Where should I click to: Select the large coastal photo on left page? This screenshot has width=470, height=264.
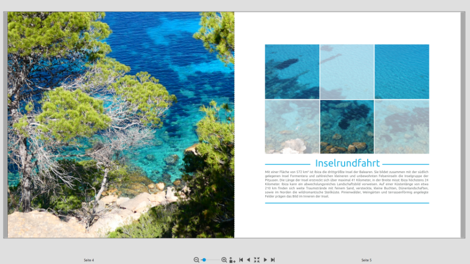[x=121, y=125]
